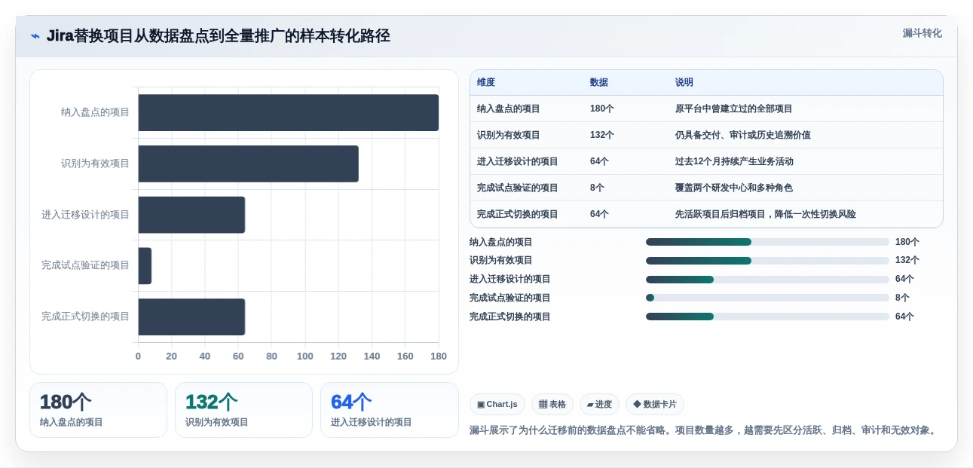Click the 完成试点验证的项目 chart bar
The image size is (973, 468).
point(145,266)
